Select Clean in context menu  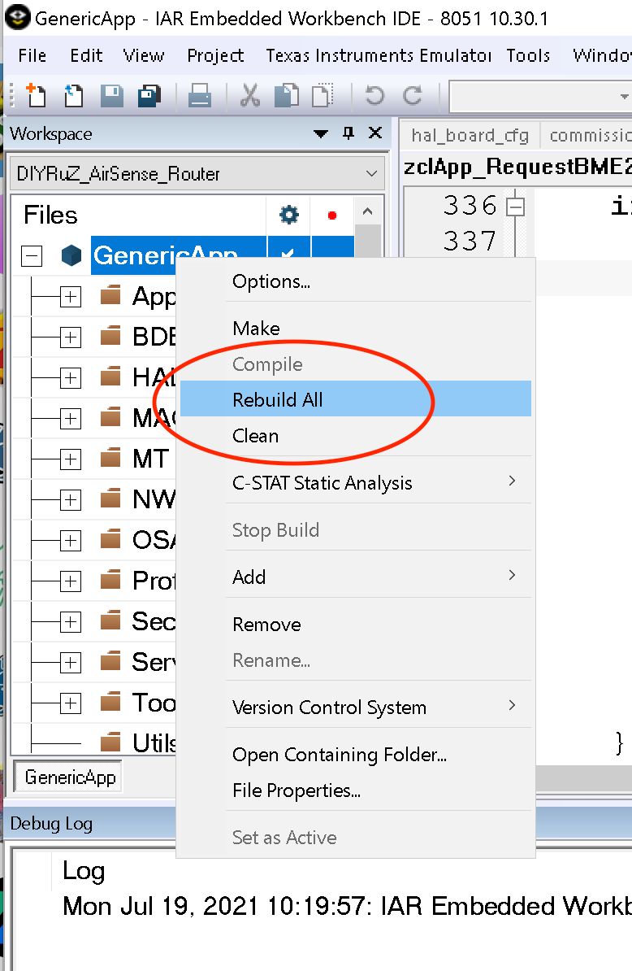(x=356, y=436)
